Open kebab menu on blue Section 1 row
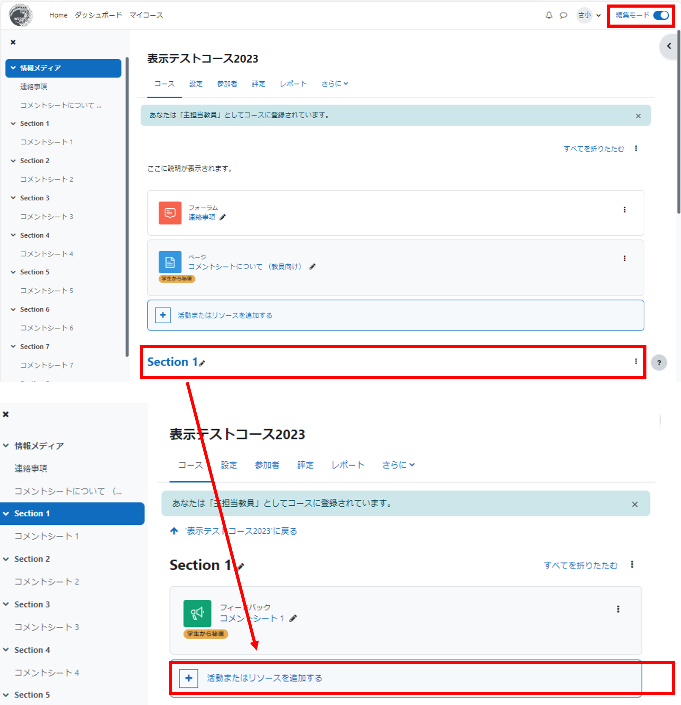 click(x=636, y=361)
